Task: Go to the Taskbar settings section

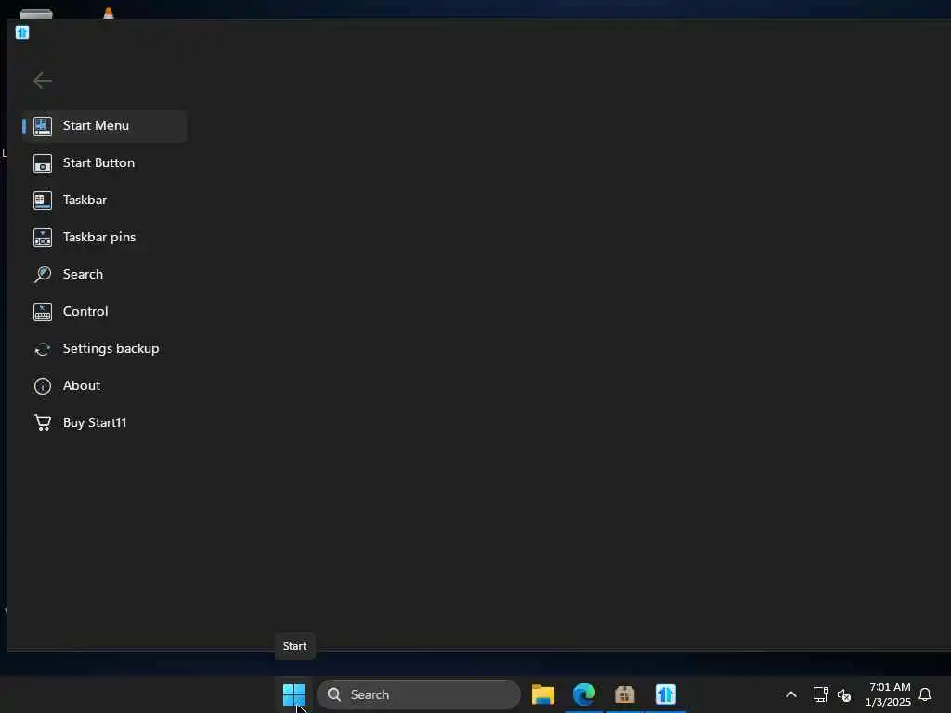Action: (104, 201)
